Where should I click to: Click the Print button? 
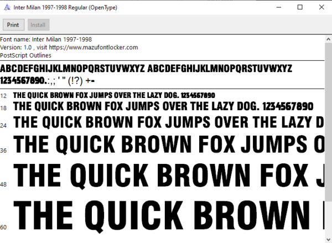point(13,25)
